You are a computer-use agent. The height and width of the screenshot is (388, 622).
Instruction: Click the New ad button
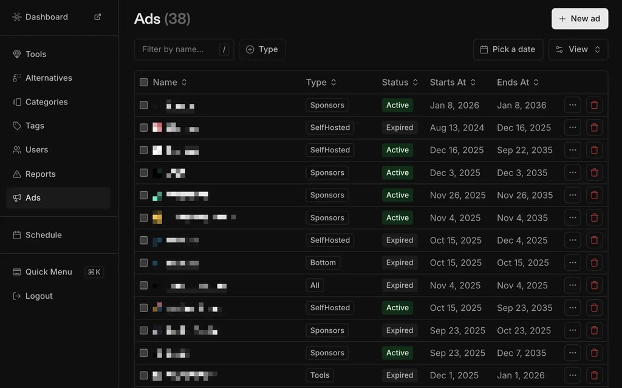pyautogui.click(x=579, y=19)
